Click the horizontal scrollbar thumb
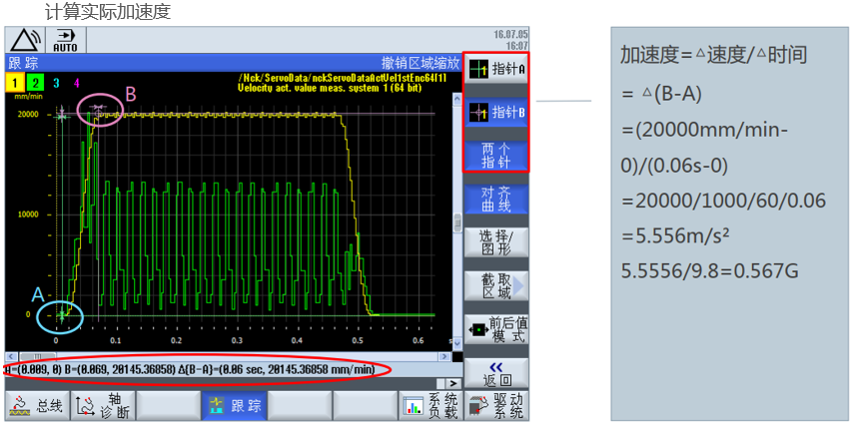Viewport: 853px width, 426px height. [x=37, y=356]
